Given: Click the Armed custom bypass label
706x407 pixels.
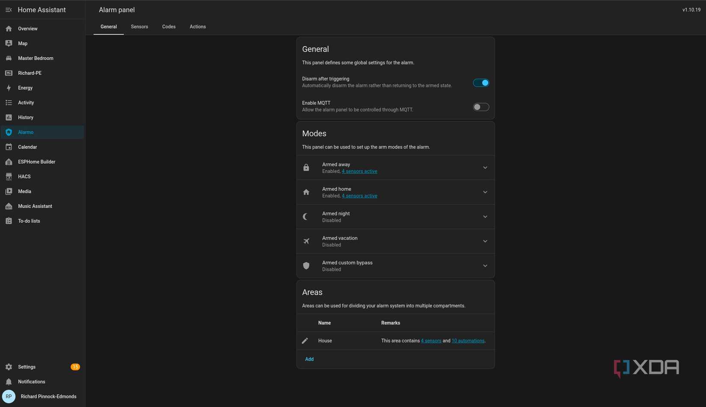Looking at the screenshot, I should (347, 263).
